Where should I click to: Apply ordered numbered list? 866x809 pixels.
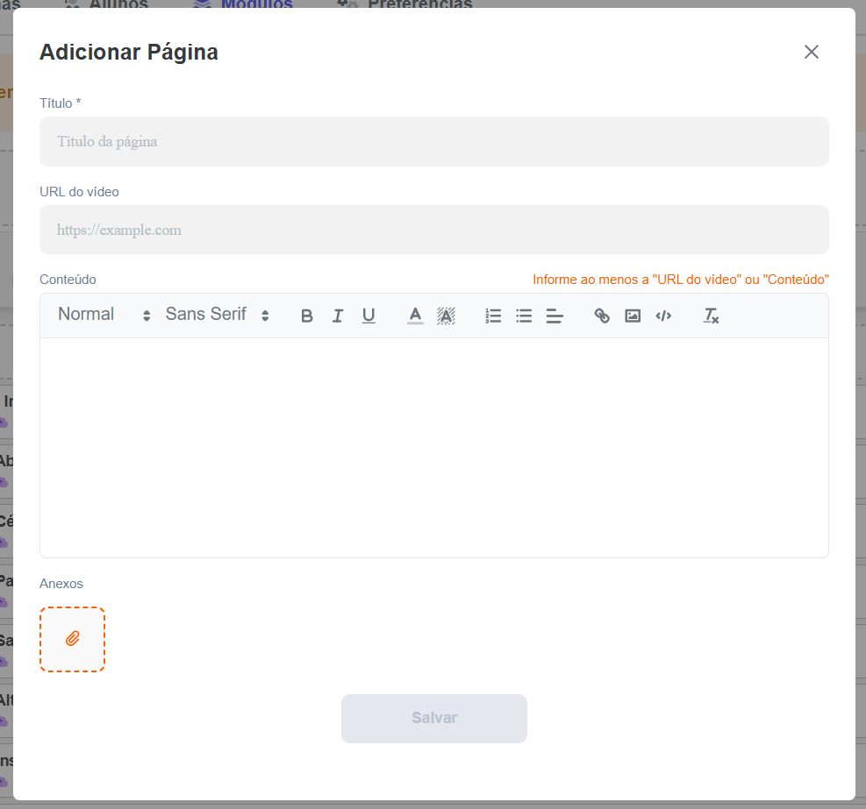click(x=493, y=316)
